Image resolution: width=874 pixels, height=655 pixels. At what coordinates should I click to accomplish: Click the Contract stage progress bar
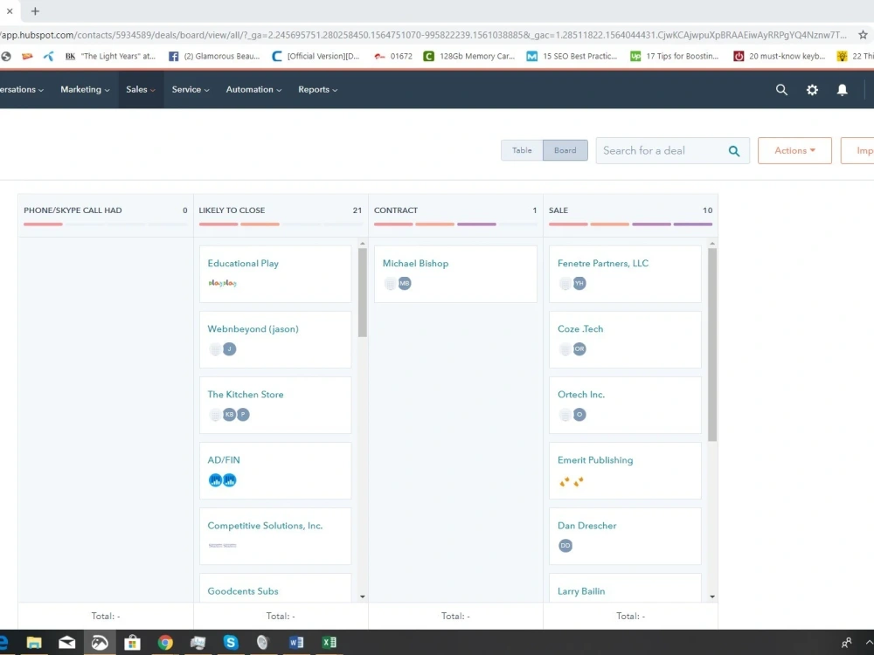pos(455,224)
